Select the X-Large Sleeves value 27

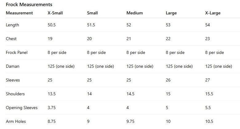coord(208,80)
